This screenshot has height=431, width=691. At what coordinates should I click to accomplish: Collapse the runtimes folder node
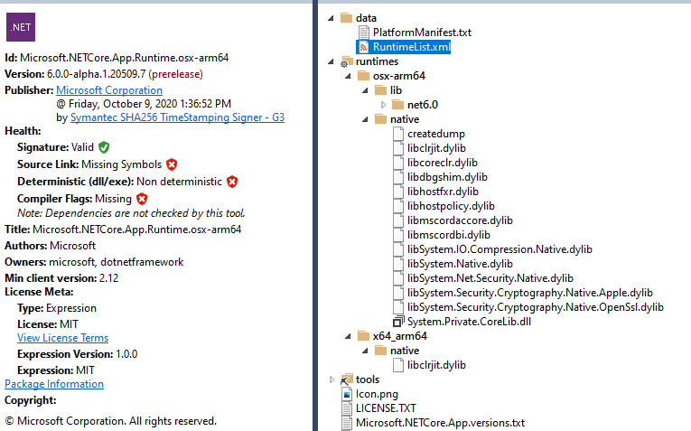[331, 61]
